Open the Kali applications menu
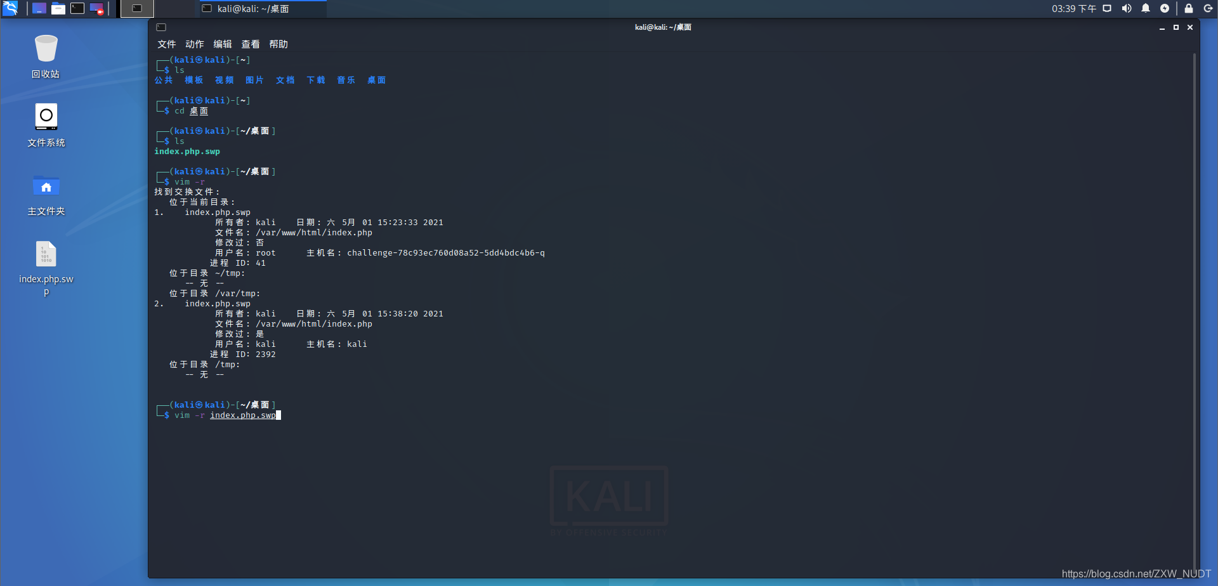This screenshot has width=1218, height=586. click(10, 8)
